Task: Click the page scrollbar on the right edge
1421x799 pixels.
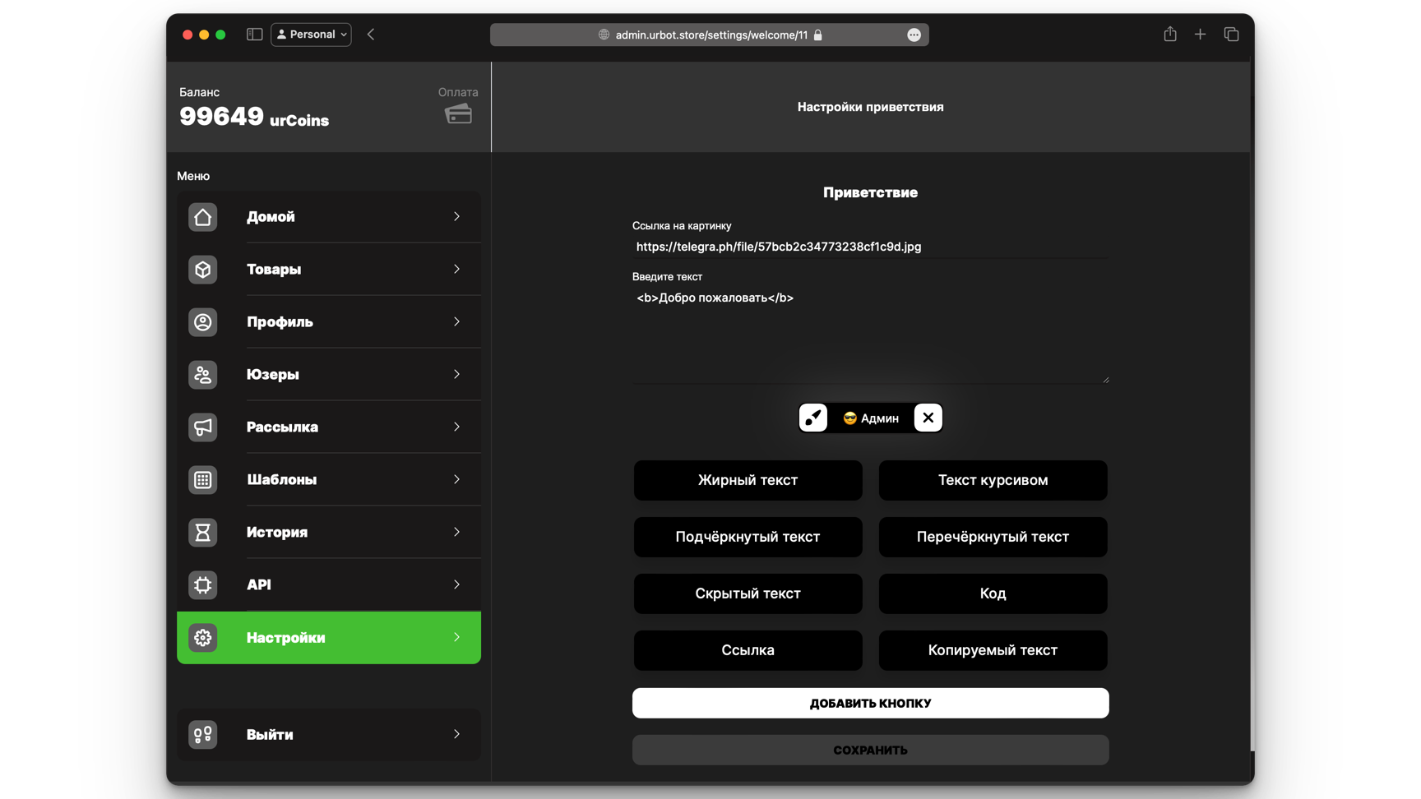Action: pos(1252,411)
